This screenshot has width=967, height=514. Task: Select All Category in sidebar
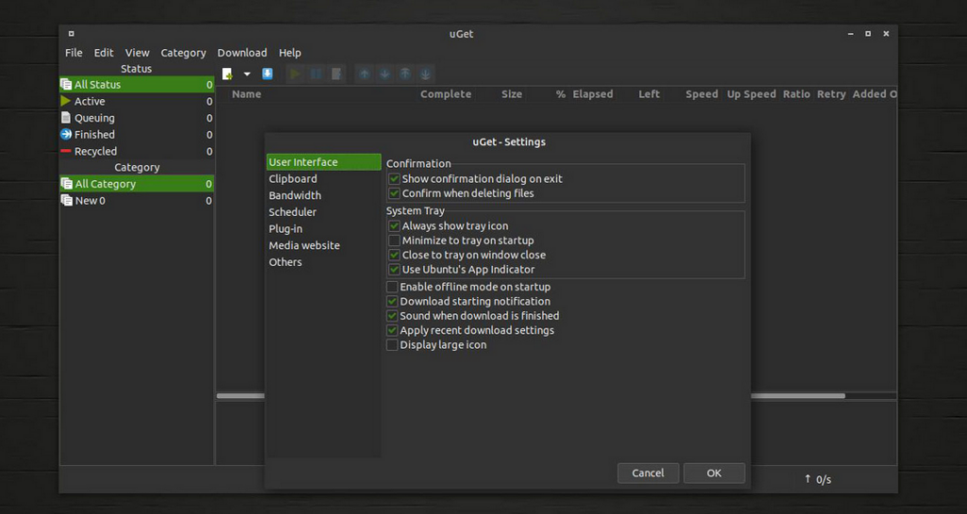point(137,184)
